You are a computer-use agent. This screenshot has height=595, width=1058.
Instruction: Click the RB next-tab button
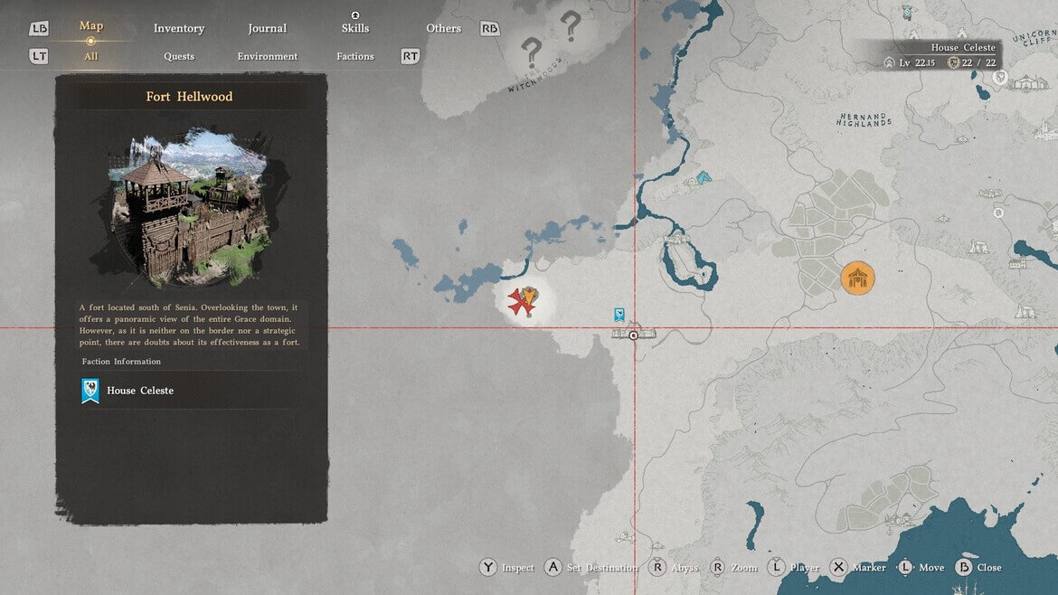pos(489,28)
